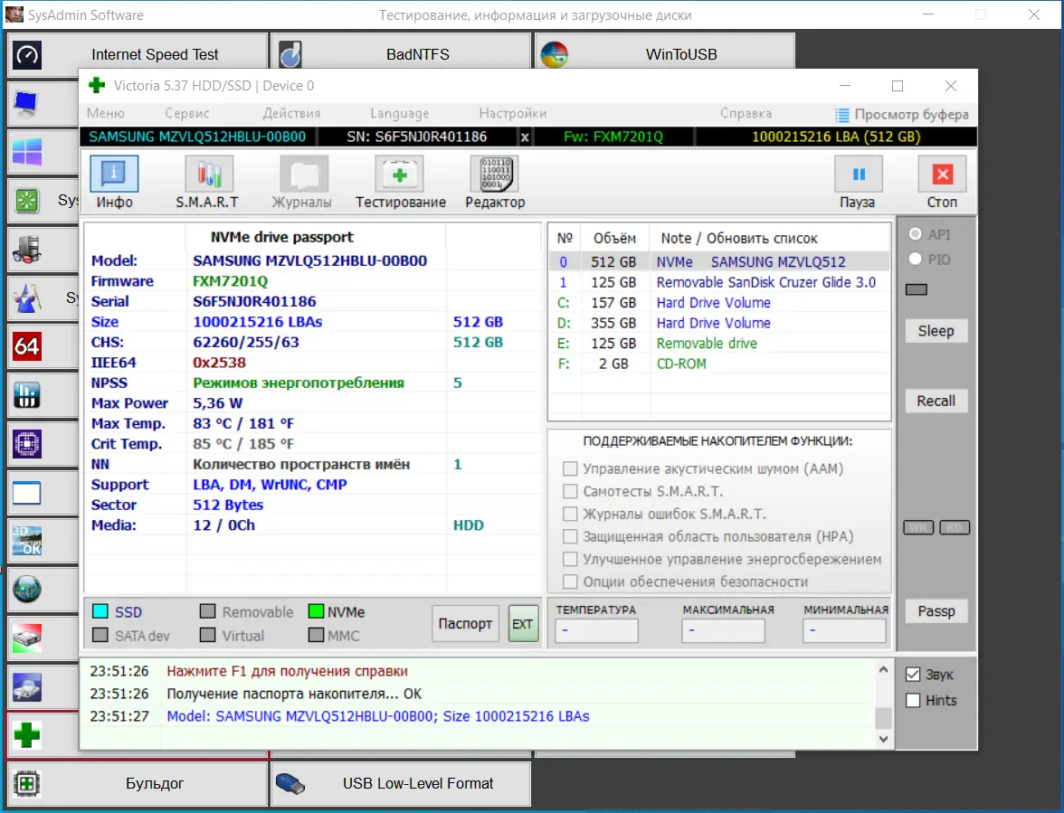Click the ТЕМПЕРАТУРА value field
Viewport: 1064px width, 813px height.
(595, 630)
